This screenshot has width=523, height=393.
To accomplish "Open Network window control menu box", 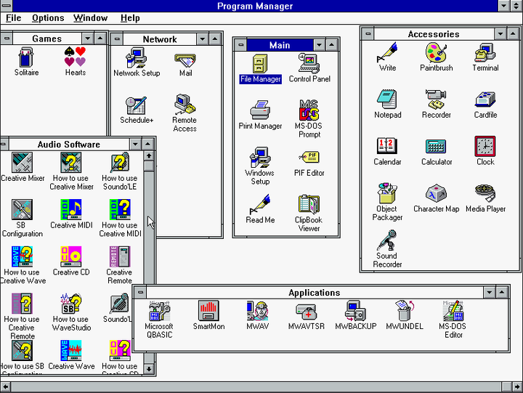I will [x=117, y=39].
